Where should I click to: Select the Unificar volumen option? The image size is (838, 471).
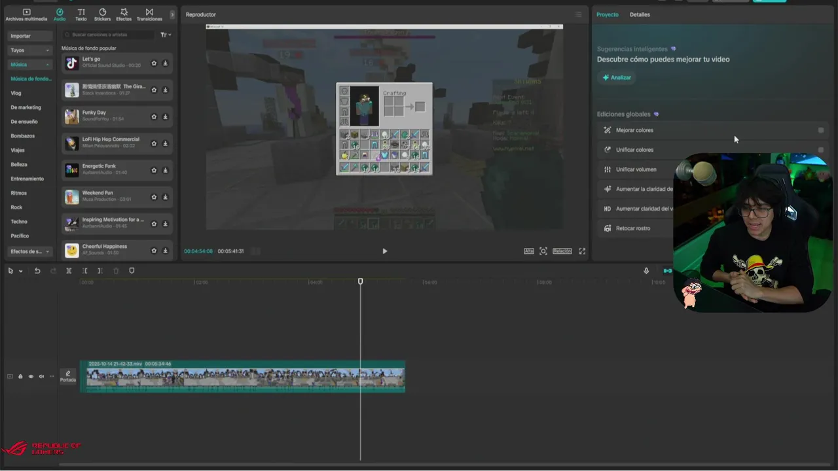tap(636, 169)
